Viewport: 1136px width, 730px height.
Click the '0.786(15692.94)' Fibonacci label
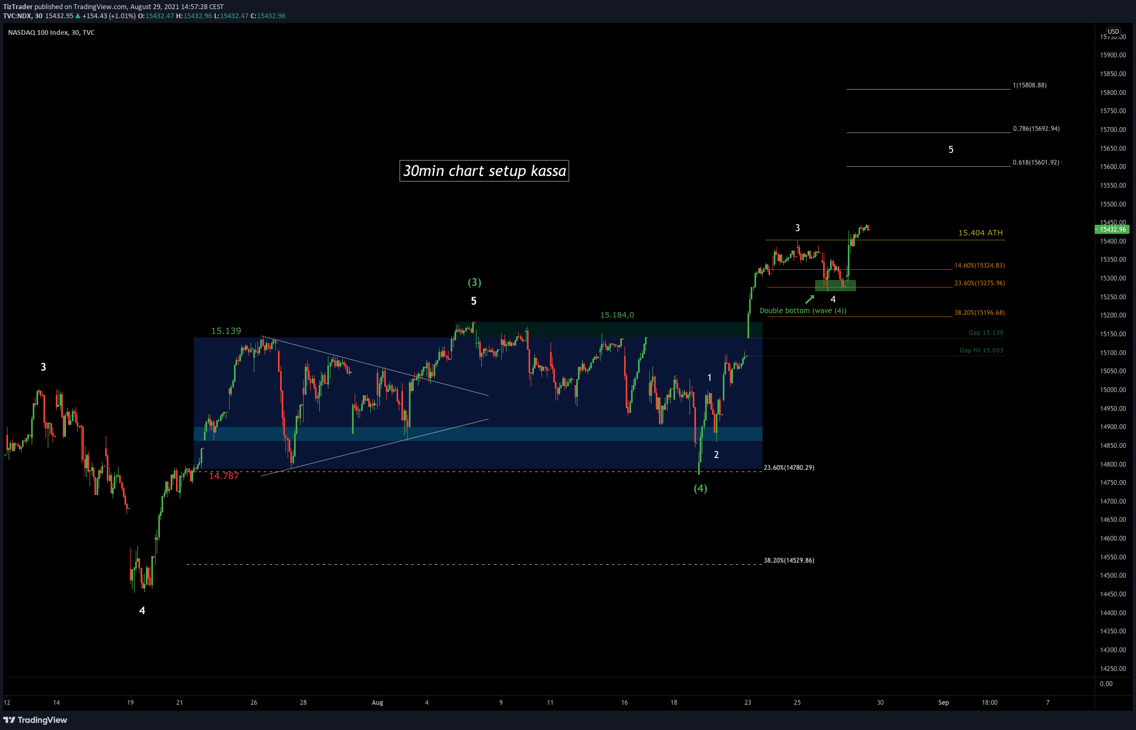[1036, 129]
